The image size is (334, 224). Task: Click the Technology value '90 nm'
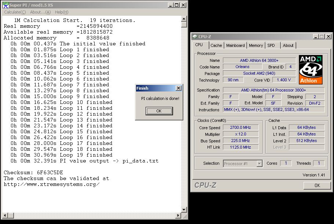point(233,80)
